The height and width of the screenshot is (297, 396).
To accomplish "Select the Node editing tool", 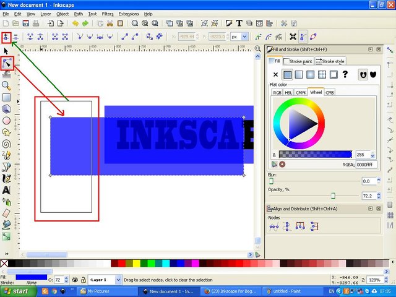I will point(7,63).
